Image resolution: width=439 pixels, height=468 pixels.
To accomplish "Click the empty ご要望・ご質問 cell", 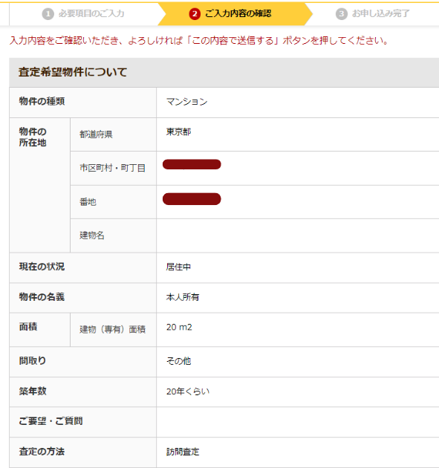I will click(298, 422).
